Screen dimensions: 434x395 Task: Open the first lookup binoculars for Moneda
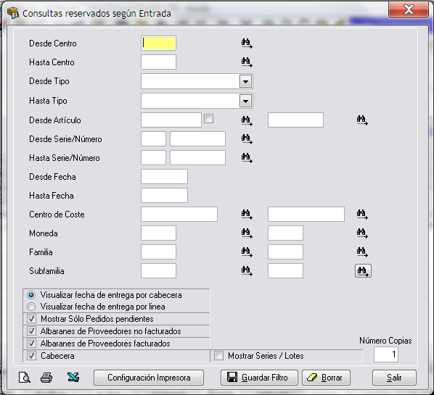pyautogui.click(x=246, y=233)
